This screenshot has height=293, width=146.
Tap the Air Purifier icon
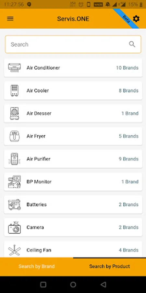[14, 159]
